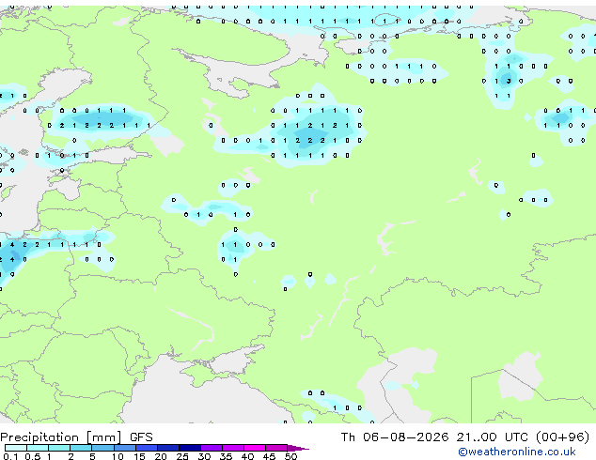Click the 'Th 06-08-2026' date label
Viewport: 596px width, 460px height.
tap(395, 437)
